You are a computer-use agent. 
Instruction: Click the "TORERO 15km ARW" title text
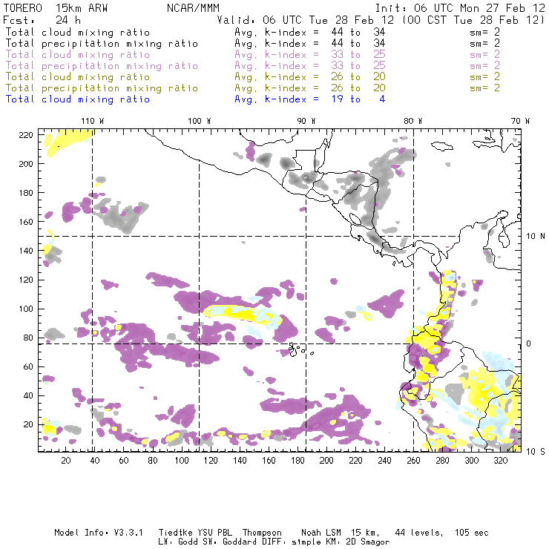click(x=56, y=8)
